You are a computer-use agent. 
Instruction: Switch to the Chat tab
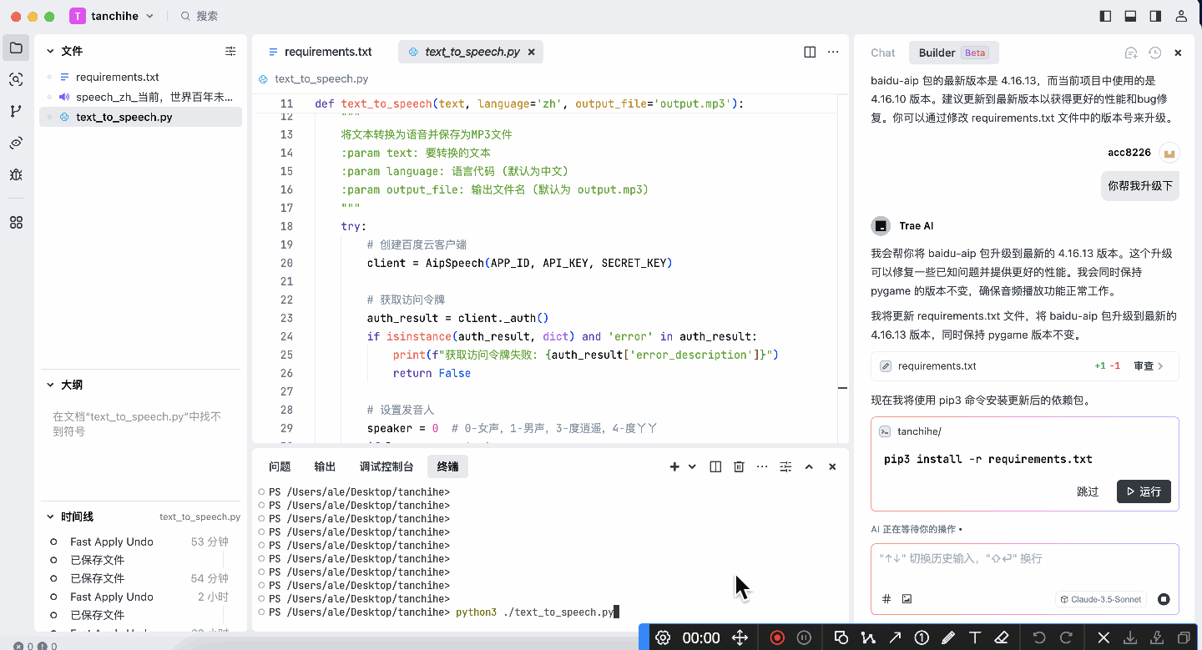883,53
